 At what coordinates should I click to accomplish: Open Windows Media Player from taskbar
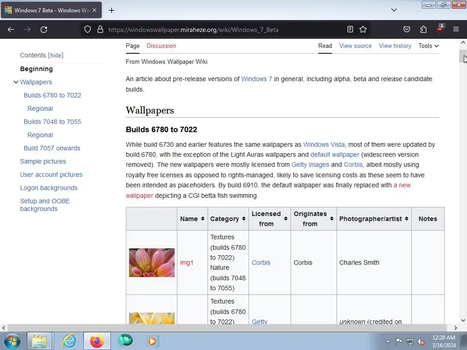pyautogui.click(x=153, y=341)
